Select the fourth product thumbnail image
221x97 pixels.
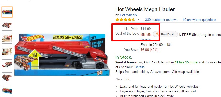7,52
